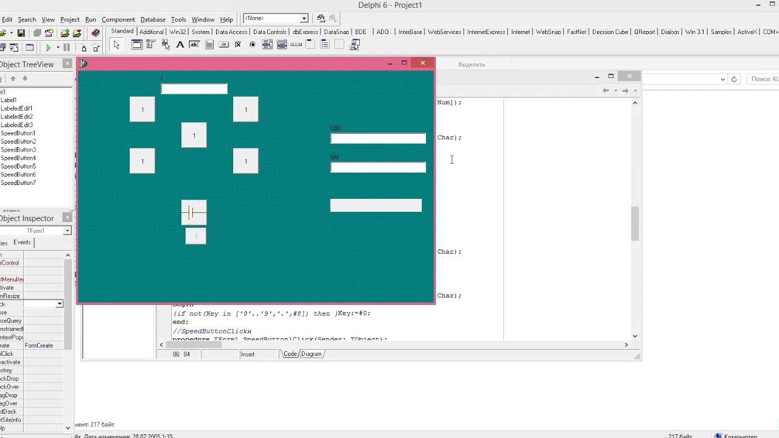Select the Label component in the palette
The image size is (779, 438).
point(180,44)
